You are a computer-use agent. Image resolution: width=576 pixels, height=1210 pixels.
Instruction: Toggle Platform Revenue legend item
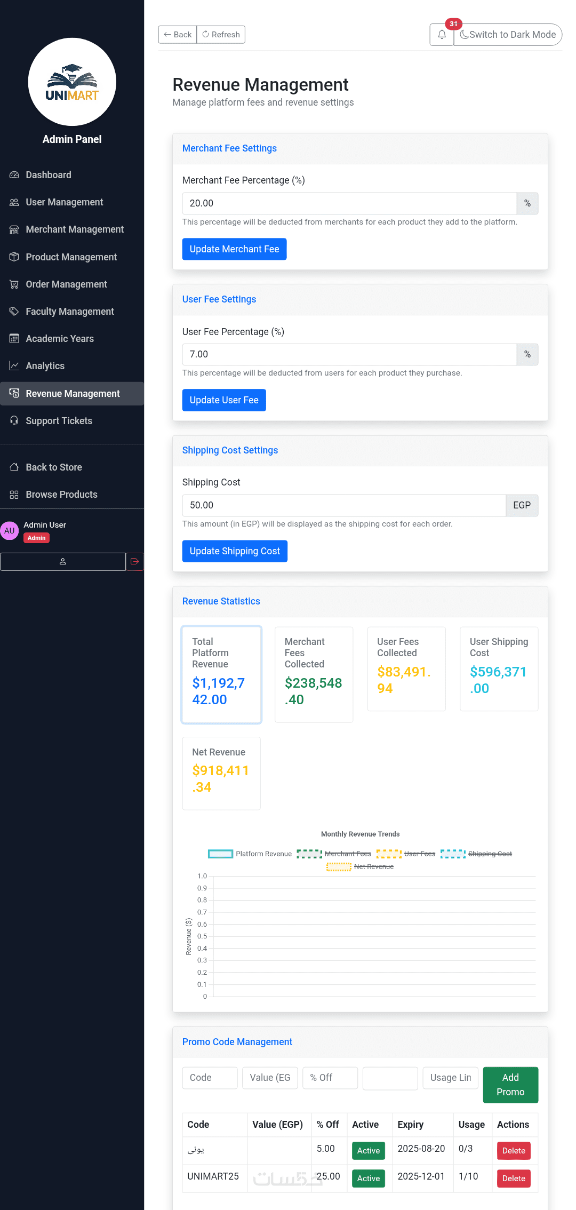click(250, 854)
